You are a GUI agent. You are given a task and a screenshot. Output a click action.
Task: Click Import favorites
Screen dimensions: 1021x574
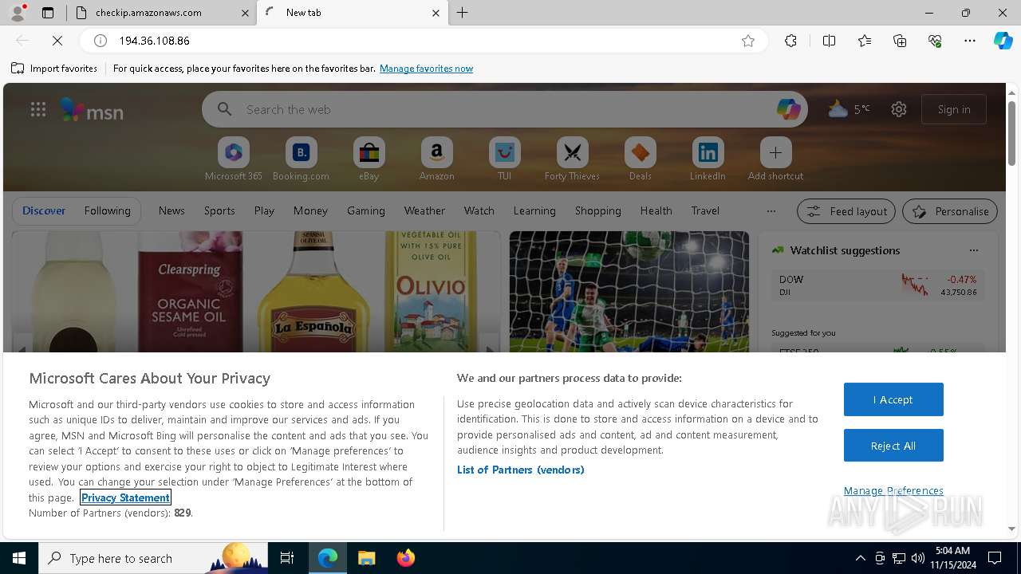(x=54, y=69)
